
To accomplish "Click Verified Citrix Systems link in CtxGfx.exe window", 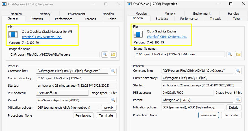I will tap(167, 37).
